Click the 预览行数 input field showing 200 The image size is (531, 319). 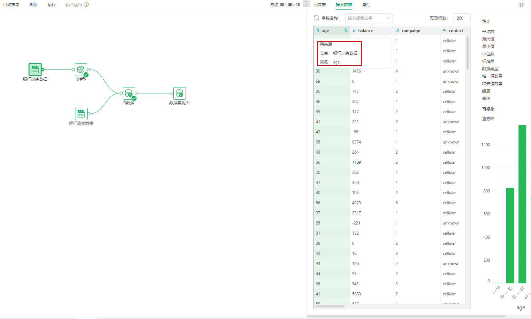[x=462, y=18]
